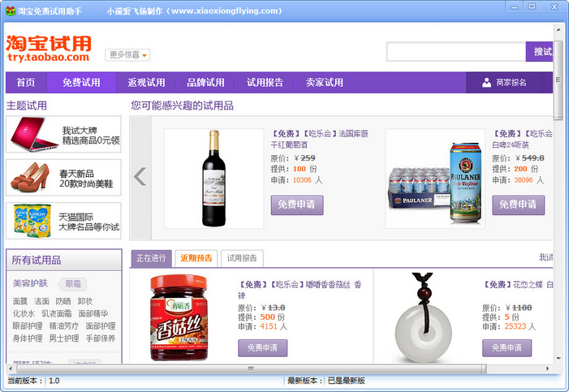This screenshot has height=392, width=569.
Task: Select the 眼霜 category tag
Action: (73, 284)
